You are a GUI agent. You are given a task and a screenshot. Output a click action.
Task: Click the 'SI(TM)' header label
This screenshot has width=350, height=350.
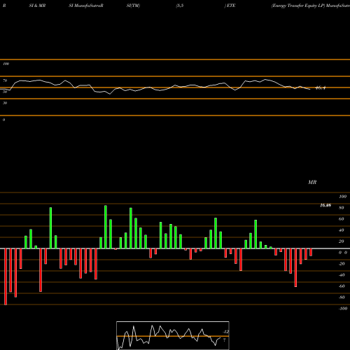(133, 6)
